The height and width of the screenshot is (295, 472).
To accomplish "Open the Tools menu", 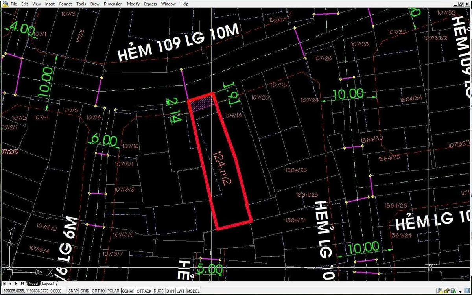I will 81,4.
